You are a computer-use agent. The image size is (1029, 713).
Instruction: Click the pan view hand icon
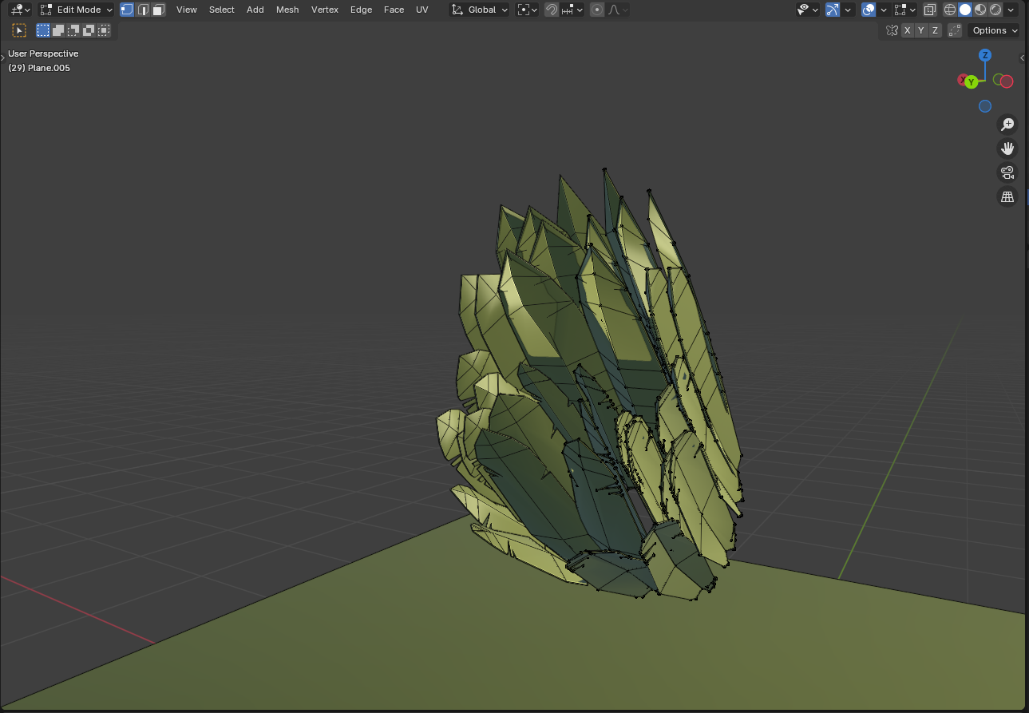point(1007,149)
